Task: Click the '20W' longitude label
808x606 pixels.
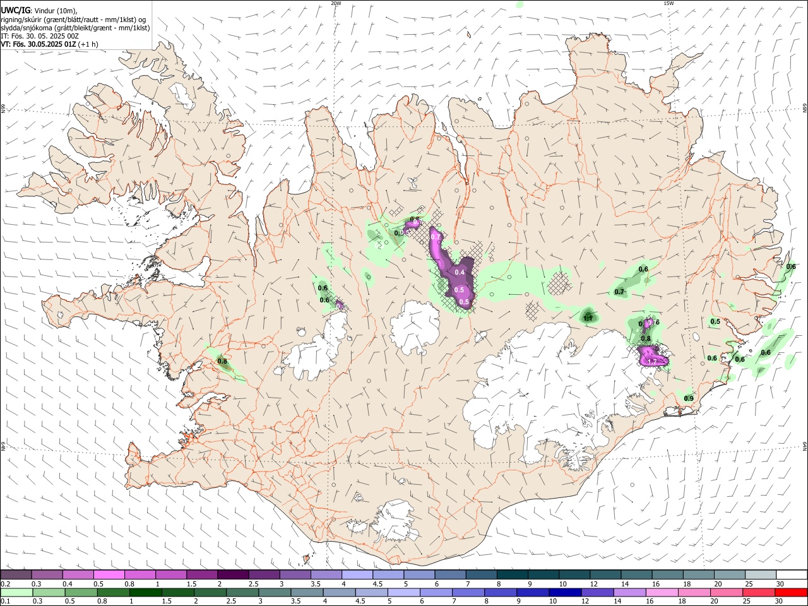Action: tap(336, 3)
